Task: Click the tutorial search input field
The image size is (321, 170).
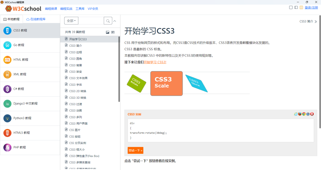Action: (x=91, y=21)
